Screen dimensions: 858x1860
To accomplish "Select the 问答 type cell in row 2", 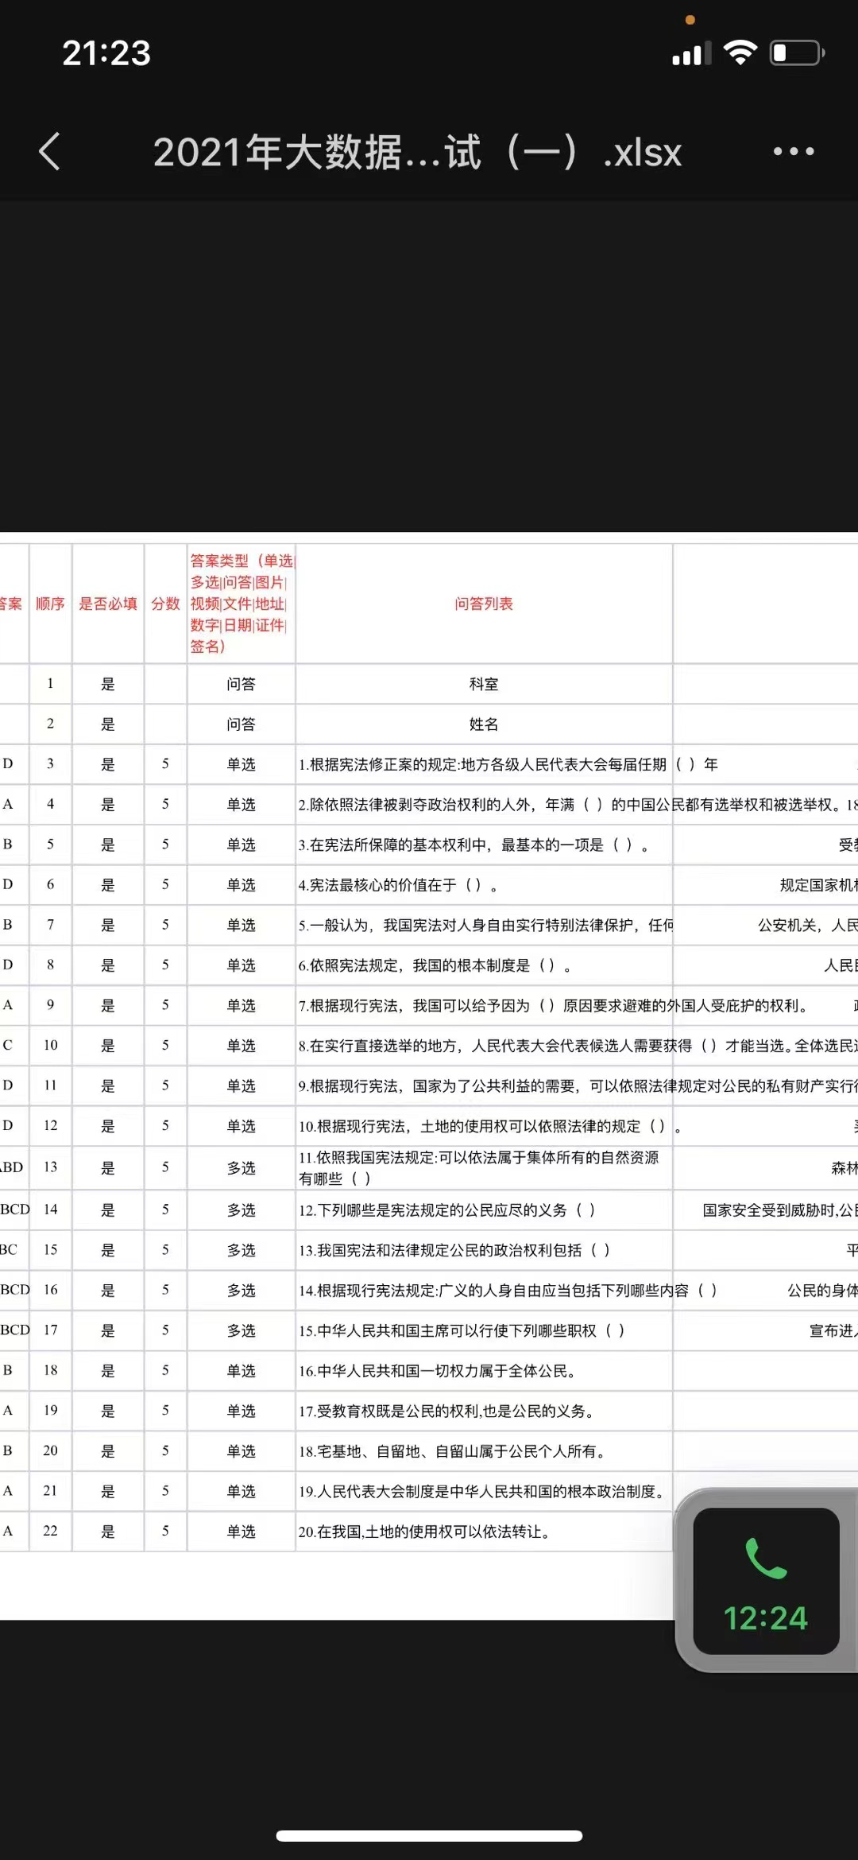I will coord(242,724).
